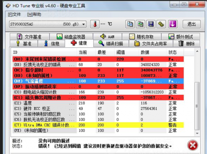
Task: Click the red error status icon
Action: pyautogui.click(x=193, y=145)
